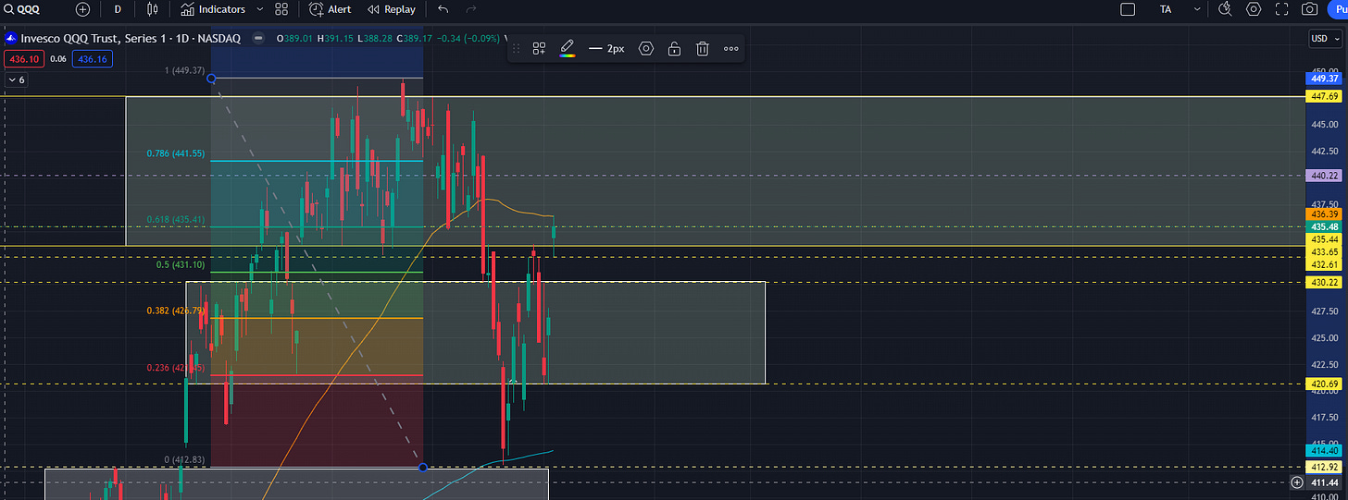Image resolution: width=1348 pixels, height=500 pixels.
Task: Delete the selected drawing with trash icon
Action: coord(703,48)
